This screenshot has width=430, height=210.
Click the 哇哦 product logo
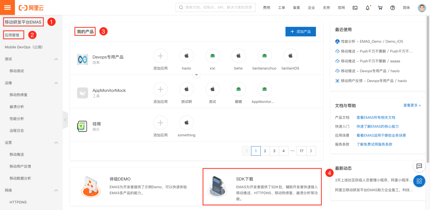(82, 126)
